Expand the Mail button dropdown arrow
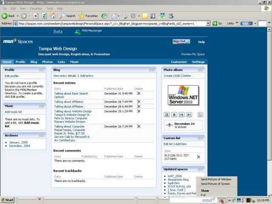Image resolution: width=272 pixels, height=204 pixels. click(119, 16)
